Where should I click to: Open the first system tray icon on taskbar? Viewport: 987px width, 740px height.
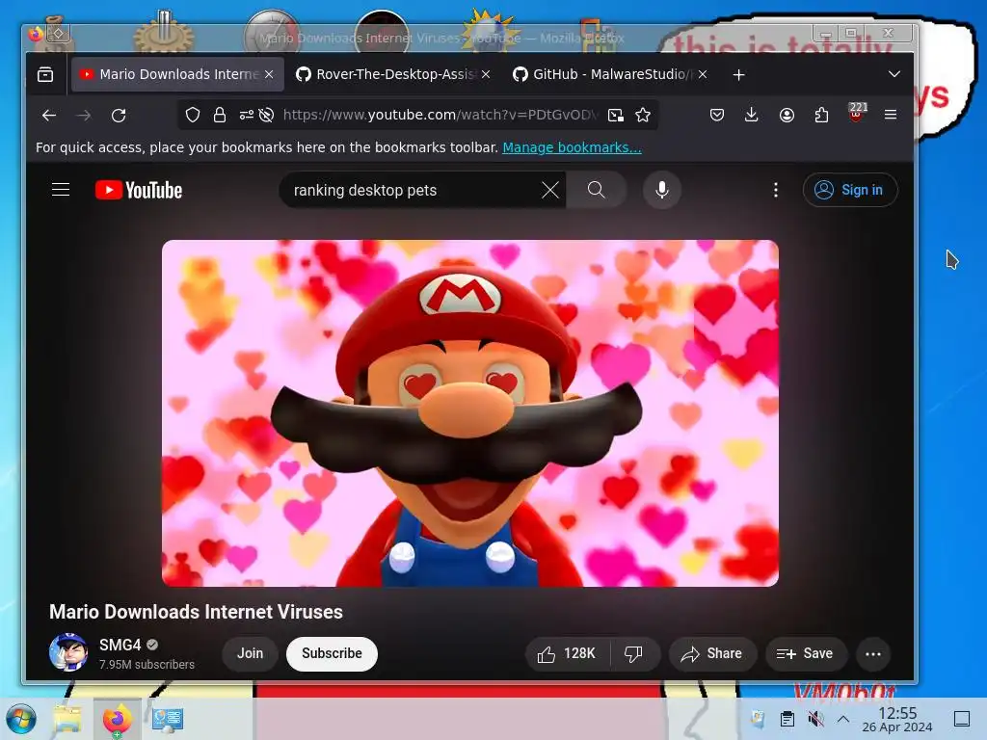758,719
